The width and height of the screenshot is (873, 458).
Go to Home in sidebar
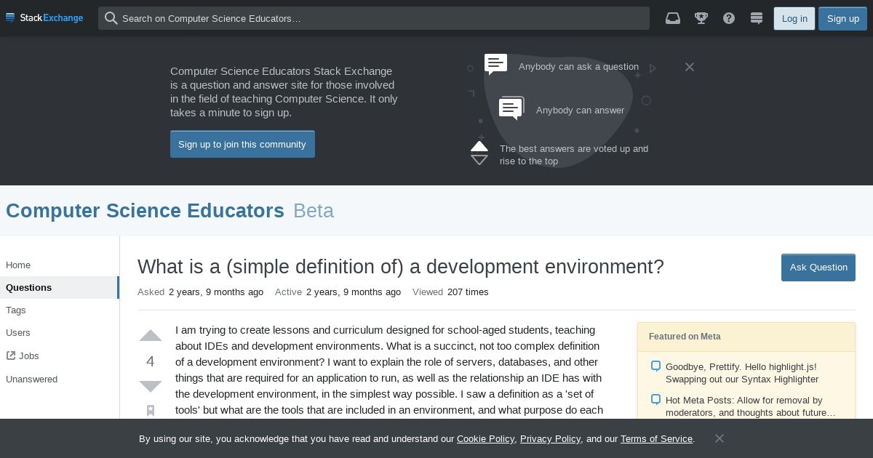coord(18,265)
